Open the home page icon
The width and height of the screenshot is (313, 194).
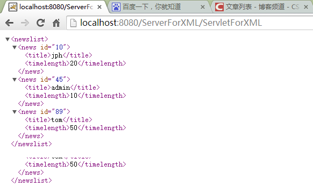56,23
